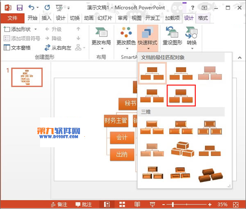Save the presentation with the floppy disk icon
The height and width of the screenshot is (209, 246).
20,7
